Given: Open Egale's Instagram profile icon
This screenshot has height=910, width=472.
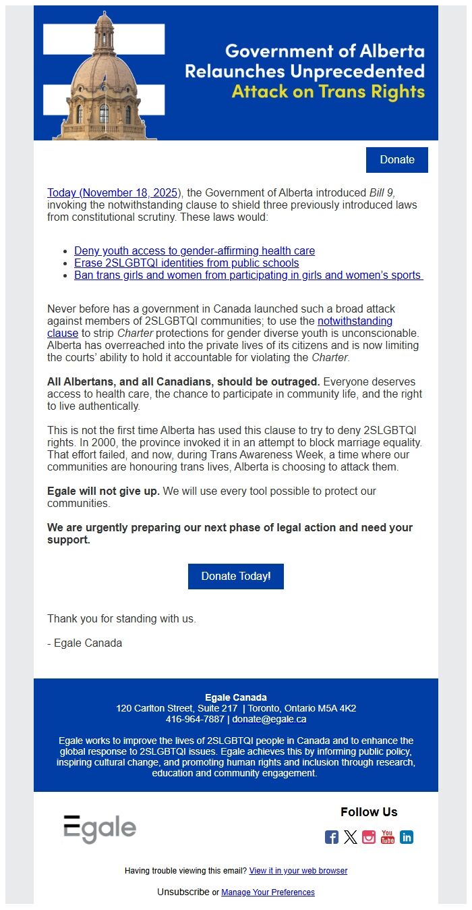Looking at the screenshot, I should tap(368, 836).
